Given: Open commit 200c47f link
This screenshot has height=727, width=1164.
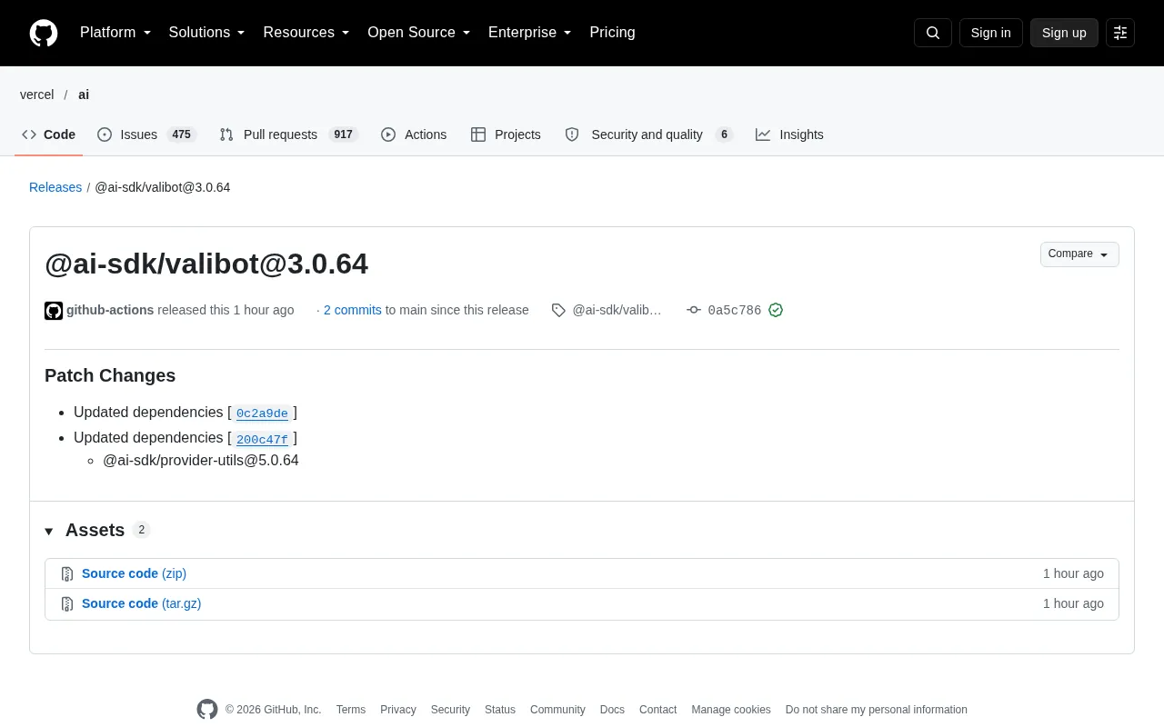Looking at the screenshot, I should click(x=262, y=440).
